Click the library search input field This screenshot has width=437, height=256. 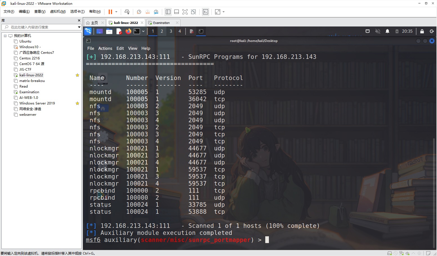tap(42, 27)
